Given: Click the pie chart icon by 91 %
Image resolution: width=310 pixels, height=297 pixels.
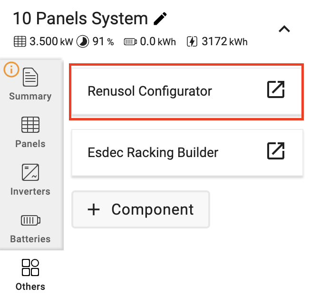Looking at the screenshot, I should pos(83,41).
